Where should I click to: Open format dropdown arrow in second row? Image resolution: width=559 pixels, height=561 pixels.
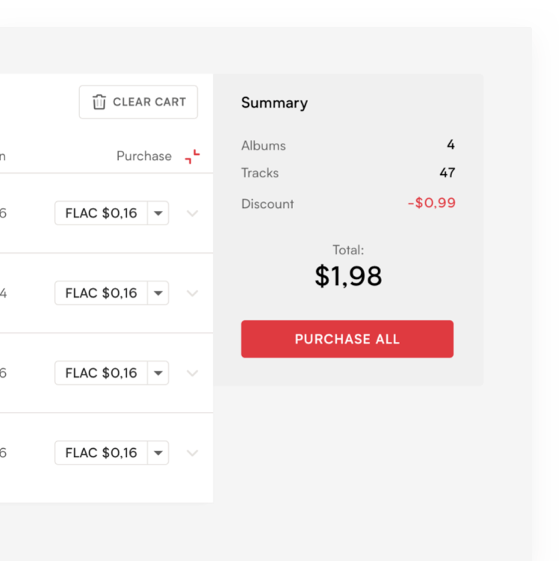click(158, 293)
